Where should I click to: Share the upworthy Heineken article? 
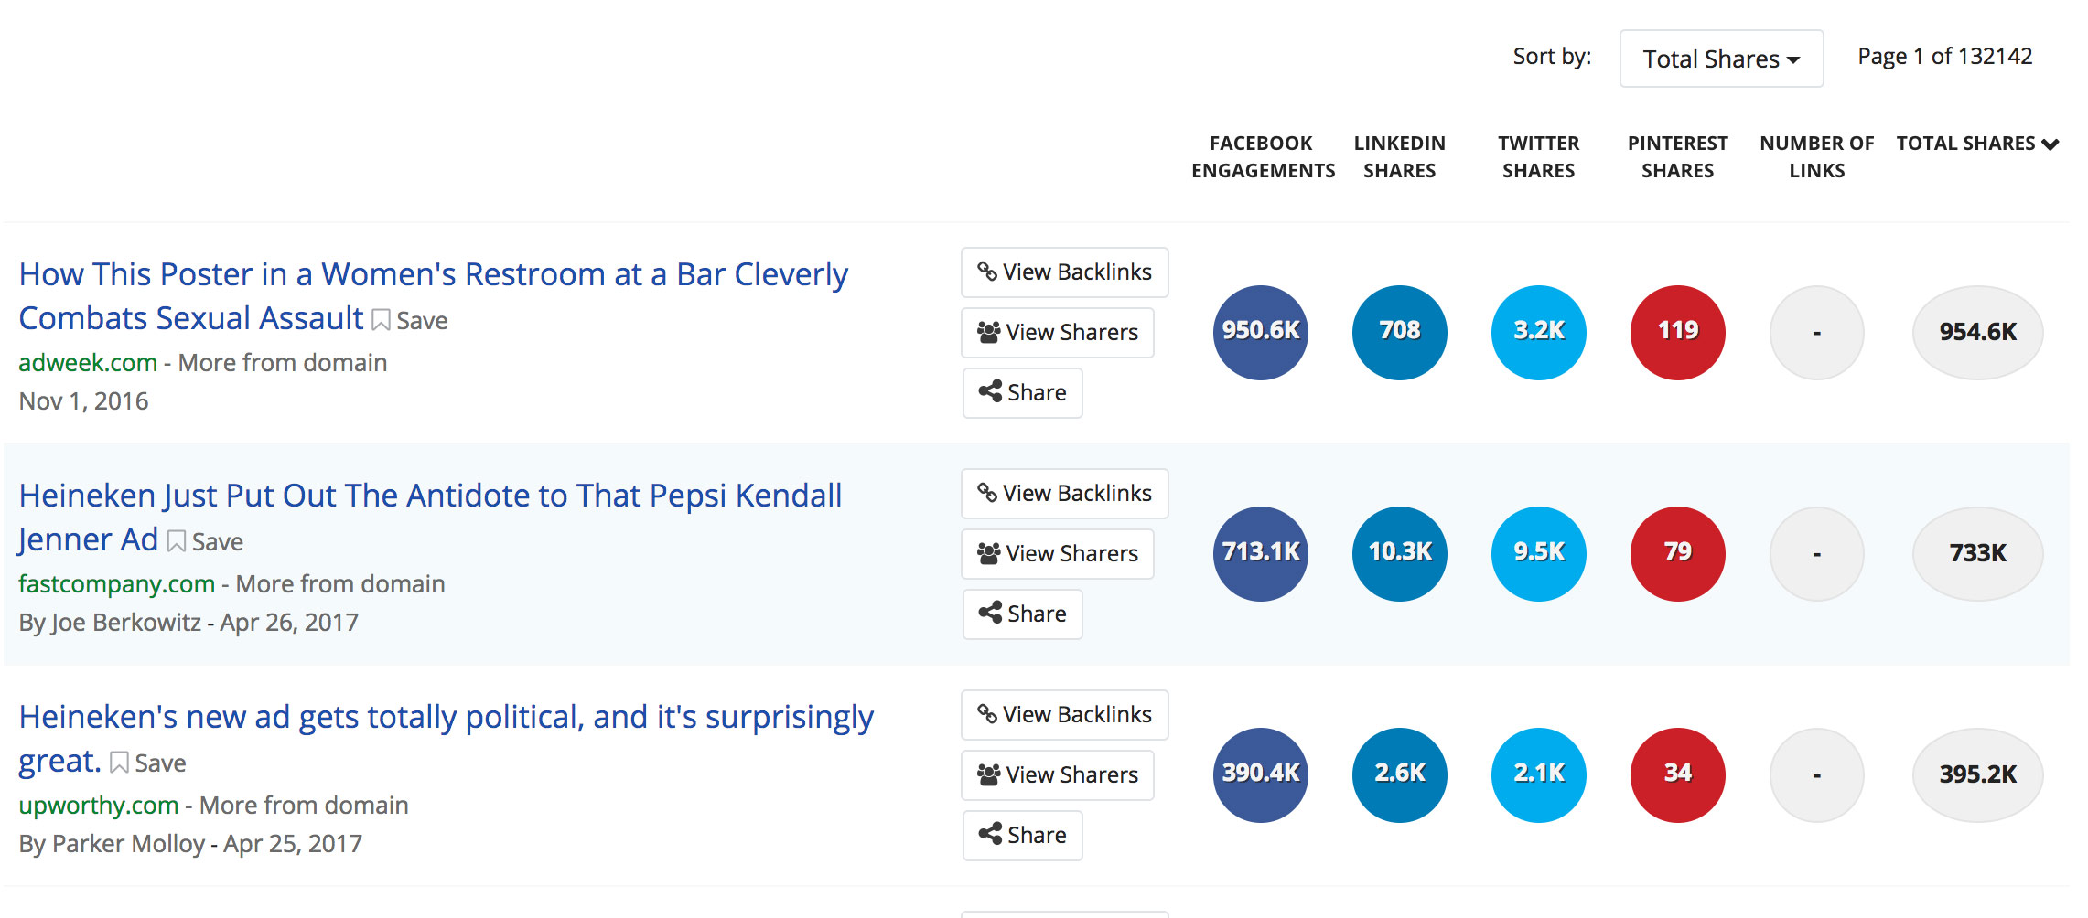coord(1023,836)
